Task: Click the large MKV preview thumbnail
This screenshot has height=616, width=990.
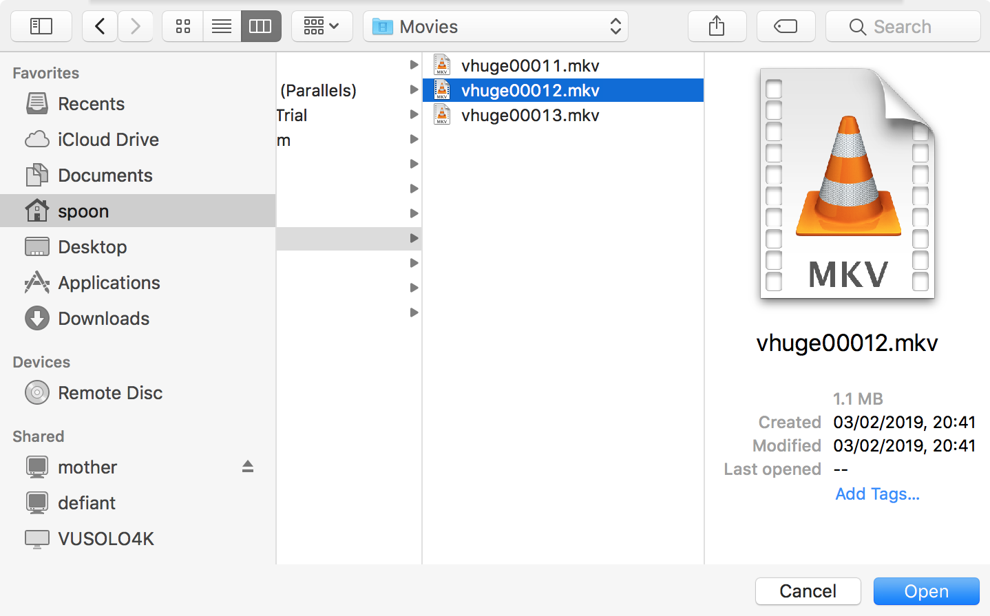Action: coord(847,183)
